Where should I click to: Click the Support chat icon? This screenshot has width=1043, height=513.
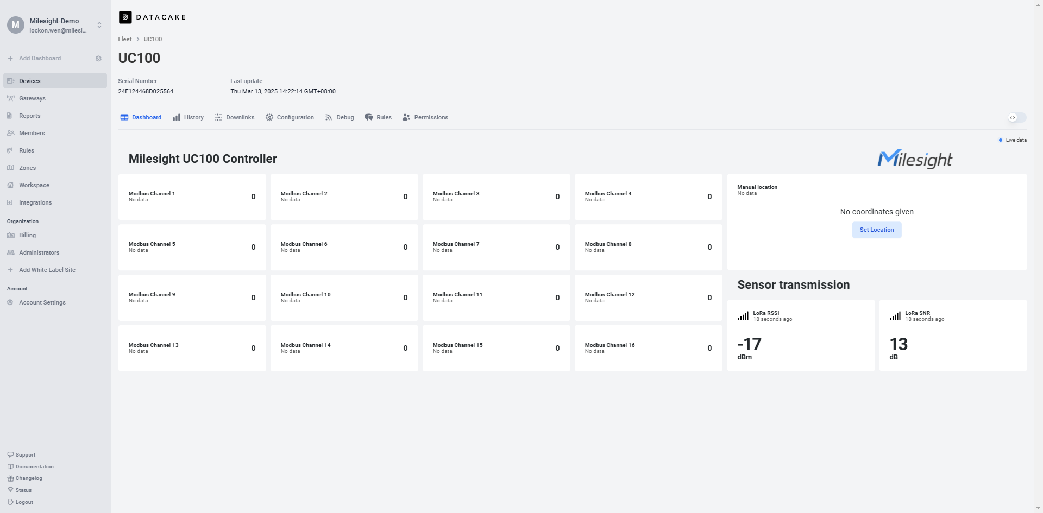pos(10,454)
